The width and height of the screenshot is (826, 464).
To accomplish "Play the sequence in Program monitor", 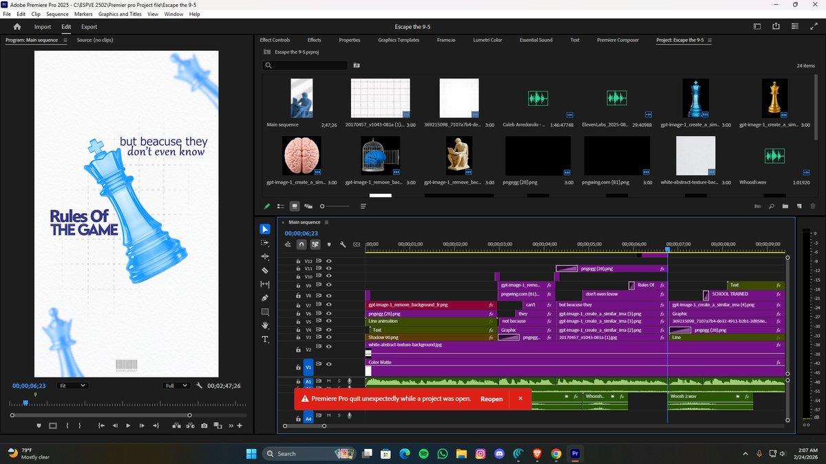I will point(128,426).
